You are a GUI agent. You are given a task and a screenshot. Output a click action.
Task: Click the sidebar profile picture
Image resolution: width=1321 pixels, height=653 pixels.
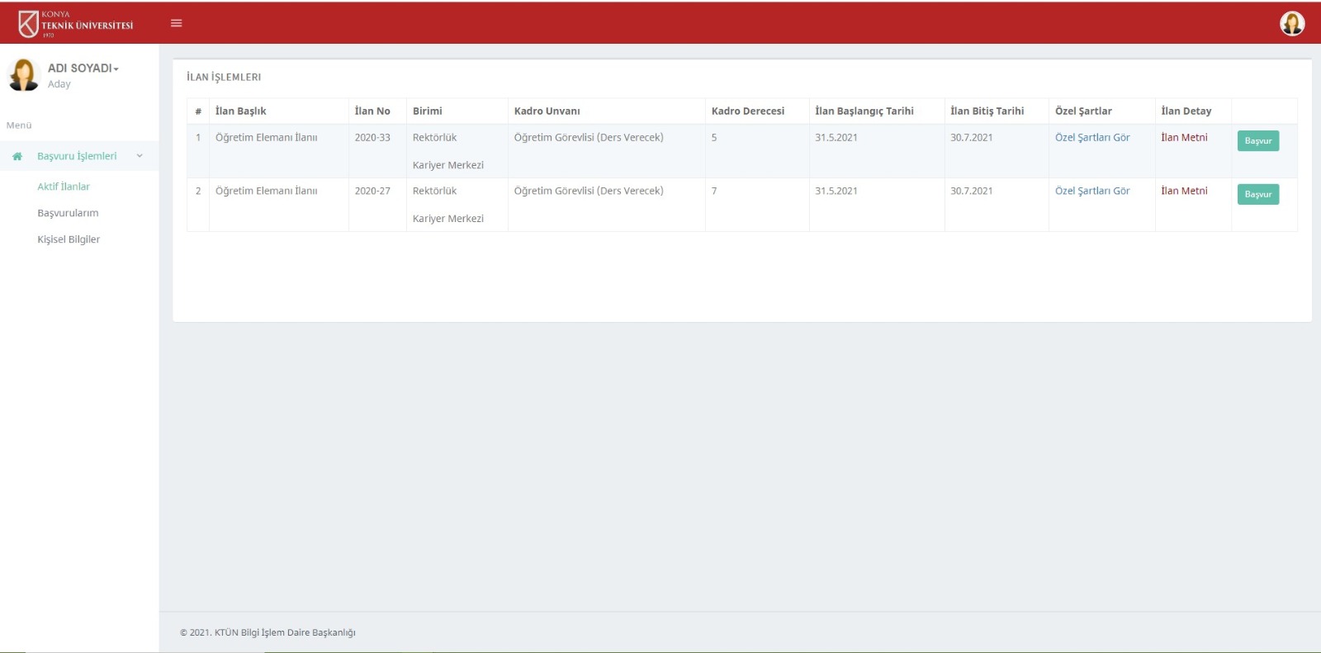click(x=24, y=75)
